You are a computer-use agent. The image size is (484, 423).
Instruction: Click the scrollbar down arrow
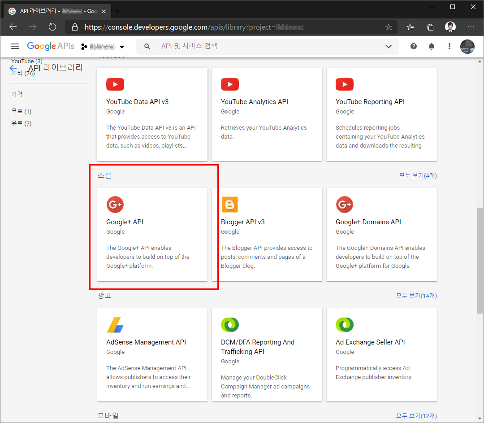pos(480,419)
